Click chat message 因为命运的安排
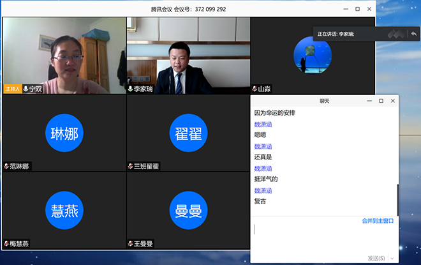Viewport: 421px width, 265px height. click(x=275, y=113)
